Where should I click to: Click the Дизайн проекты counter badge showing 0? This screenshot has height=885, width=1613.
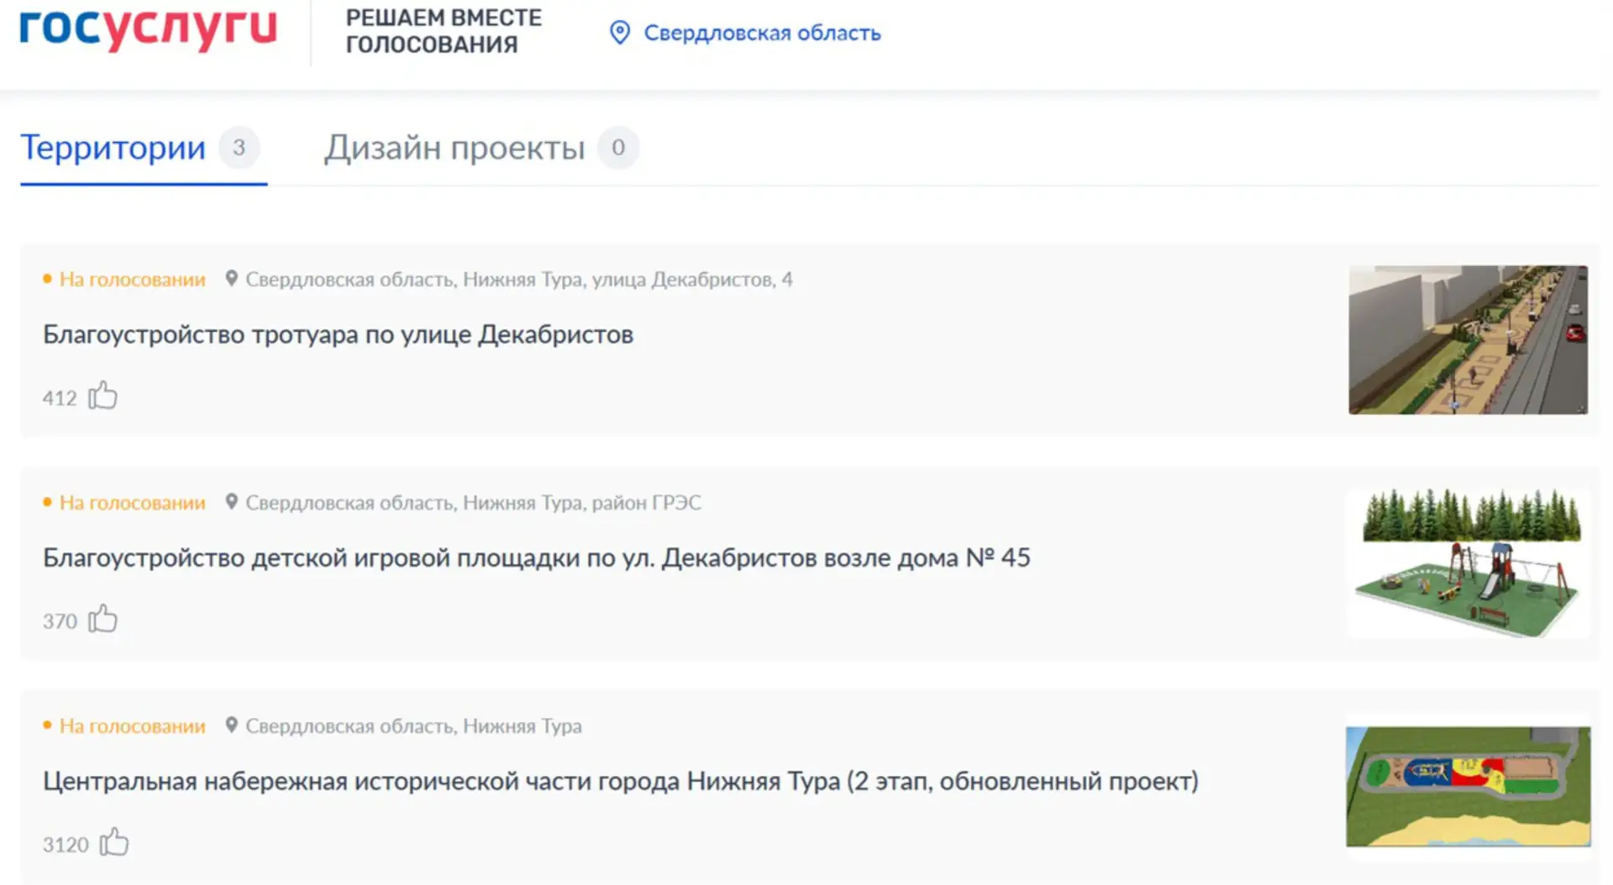pyautogui.click(x=618, y=148)
